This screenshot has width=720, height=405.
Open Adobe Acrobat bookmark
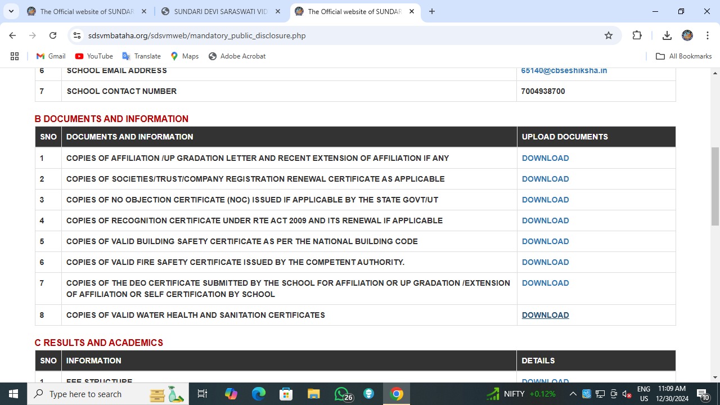pos(237,56)
